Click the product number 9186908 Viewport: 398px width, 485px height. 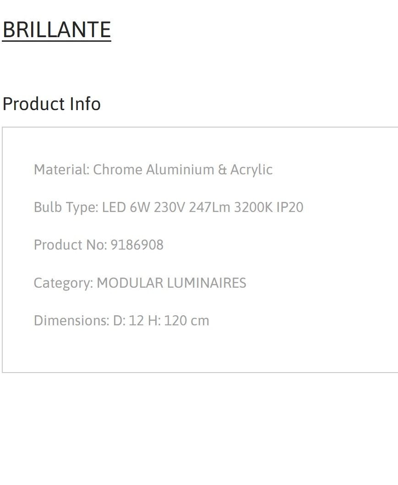(x=137, y=245)
